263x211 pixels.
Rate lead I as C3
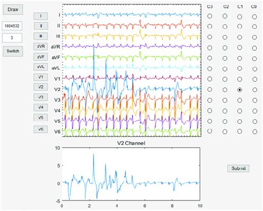[210, 16]
